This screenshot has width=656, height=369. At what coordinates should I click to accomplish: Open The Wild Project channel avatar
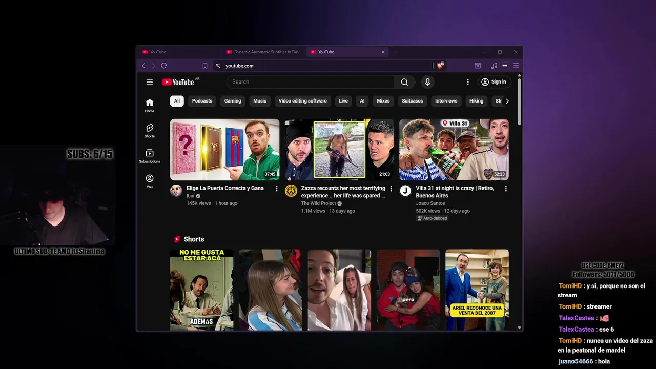click(x=291, y=191)
